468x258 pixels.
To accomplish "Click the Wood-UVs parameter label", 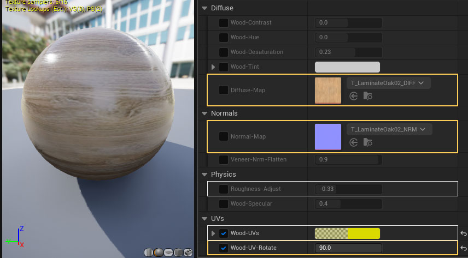I will pyautogui.click(x=245, y=233).
